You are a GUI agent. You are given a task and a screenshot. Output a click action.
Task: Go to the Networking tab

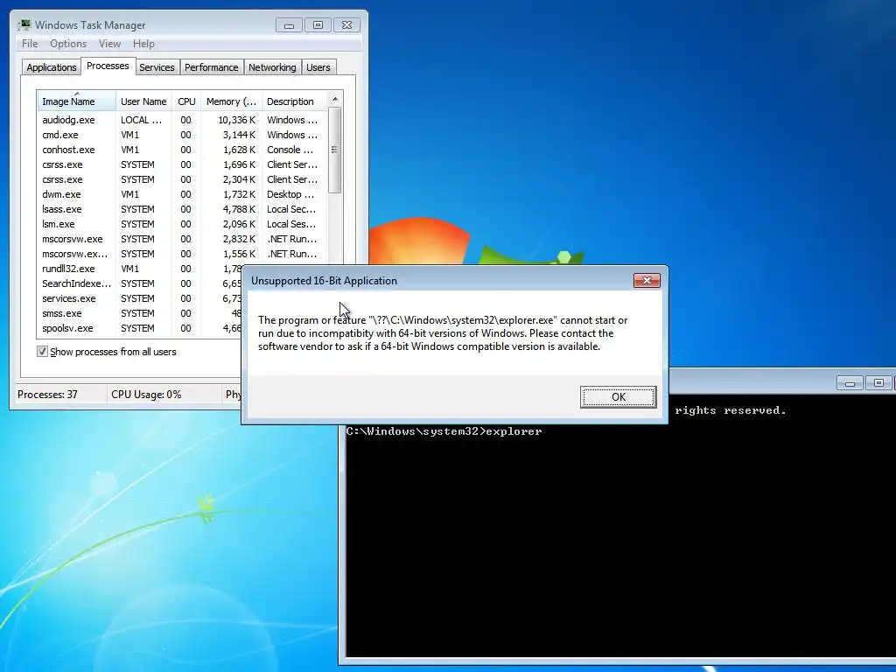[272, 67]
